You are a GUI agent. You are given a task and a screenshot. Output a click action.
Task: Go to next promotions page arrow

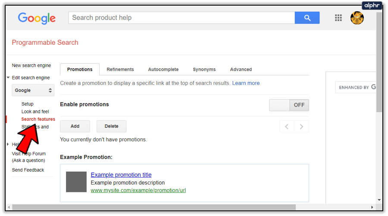[x=302, y=126]
